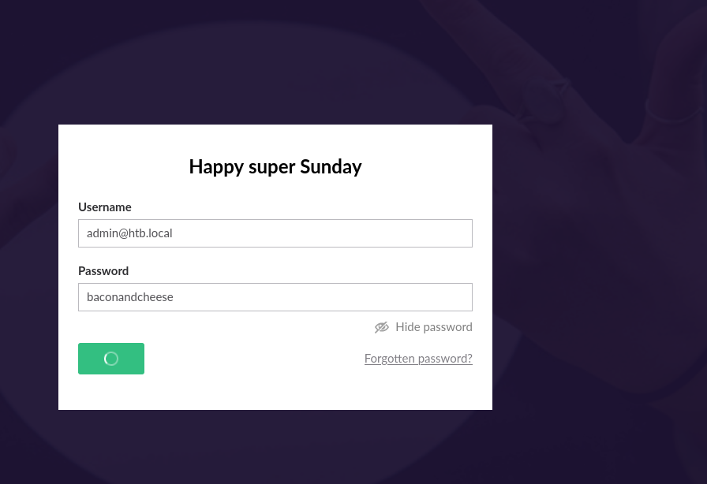
Task: Click the Password field label
Action: coord(103,271)
